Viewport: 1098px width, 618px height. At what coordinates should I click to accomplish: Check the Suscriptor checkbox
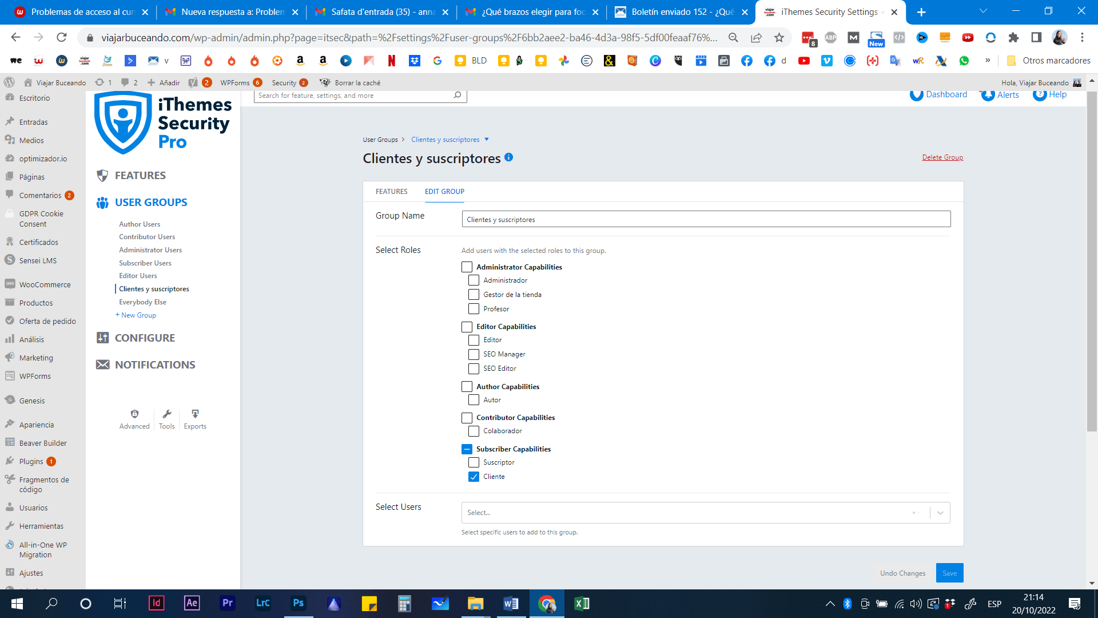474,462
